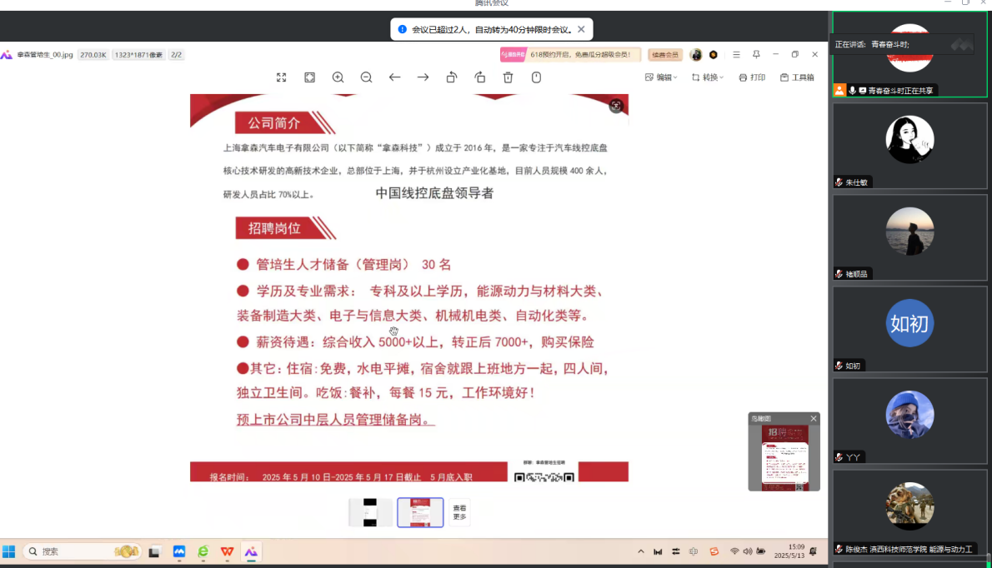Click 查看更多 to view more images
992x568 pixels.
pyautogui.click(x=459, y=512)
